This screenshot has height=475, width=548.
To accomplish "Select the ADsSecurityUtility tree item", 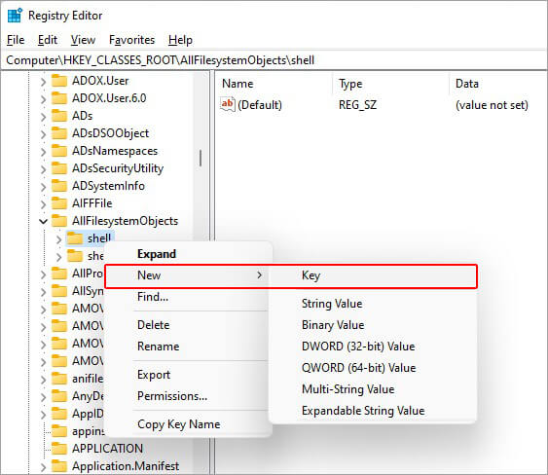I will pos(118,168).
